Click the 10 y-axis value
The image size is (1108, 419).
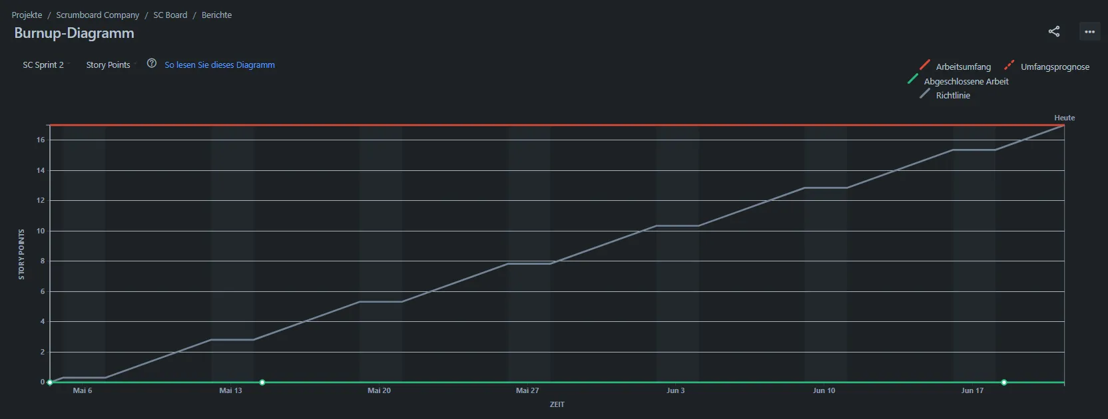tap(41, 231)
